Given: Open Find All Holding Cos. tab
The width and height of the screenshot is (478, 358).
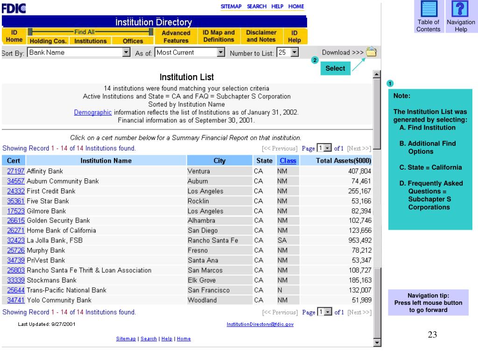Looking at the screenshot, I should point(48,41).
